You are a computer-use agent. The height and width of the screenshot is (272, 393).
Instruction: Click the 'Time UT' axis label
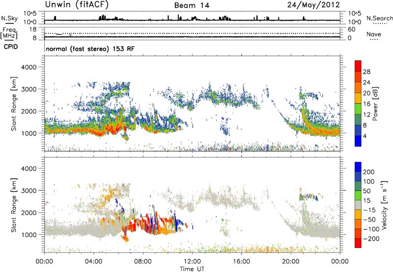(x=192, y=269)
